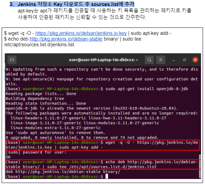
Task: Click "Use 'sudo apt autoremove'" line
Action: point(56,133)
